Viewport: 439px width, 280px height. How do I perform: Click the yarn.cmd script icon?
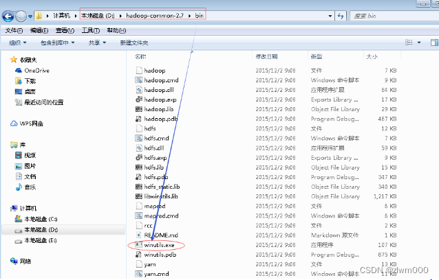click(x=139, y=274)
